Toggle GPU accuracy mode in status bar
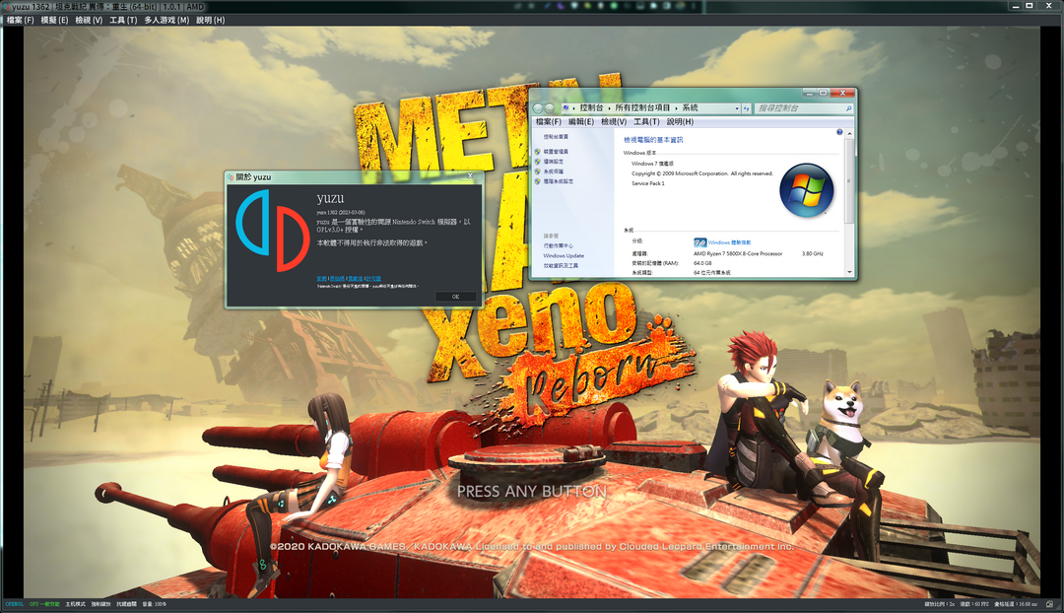This screenshot has height=613, width=1064. pyautogui.click(x=44, y=604)
